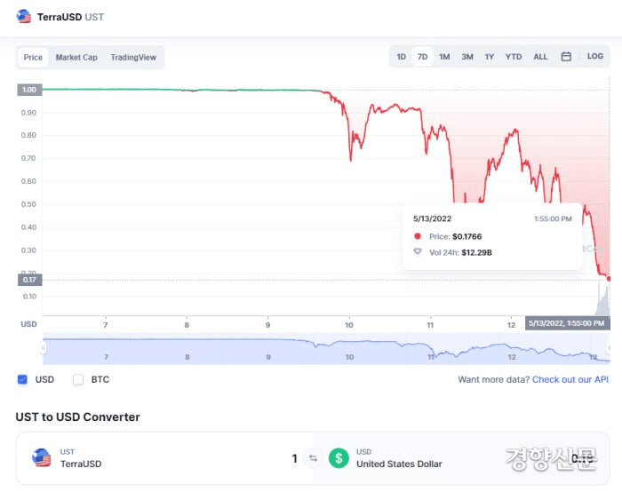Viewport: 622px width, 492px height.
Task: Click the Price: $0.1766 tooltip value
Action: pyautogui.click(x=466, y=237)
